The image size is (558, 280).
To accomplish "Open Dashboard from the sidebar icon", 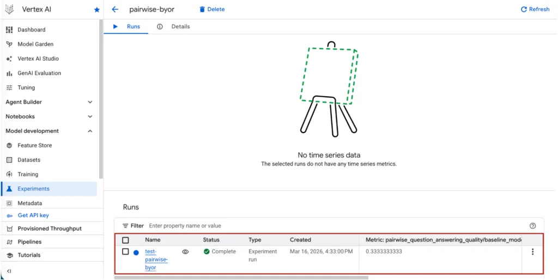I will pos(10,30).
